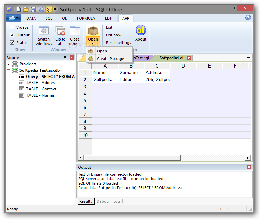Click the New document icon in quick access toolbar

[19, 9]
